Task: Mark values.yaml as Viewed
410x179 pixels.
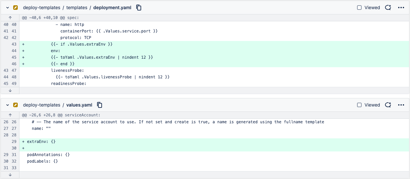Action: coord(359,105)
